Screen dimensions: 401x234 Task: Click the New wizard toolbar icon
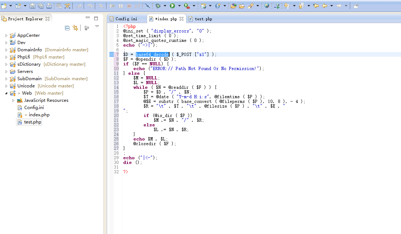pos(4,6)
